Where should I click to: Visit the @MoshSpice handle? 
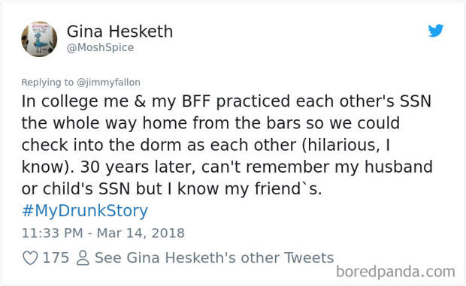[x=100, y=48]
